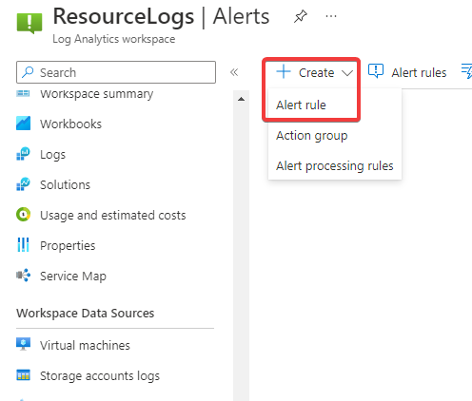The width and height of the screenshot is (472, 401).
Task: Click the Create button label
Action: point(316,73)
